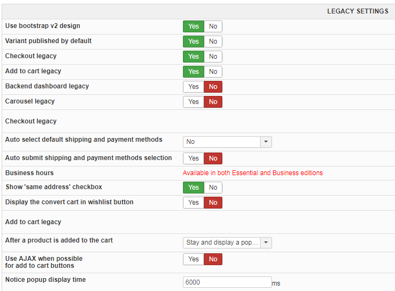Click the Business hours label
The height and width of the screenshot is (291, 395).
(x=30, y=173)
